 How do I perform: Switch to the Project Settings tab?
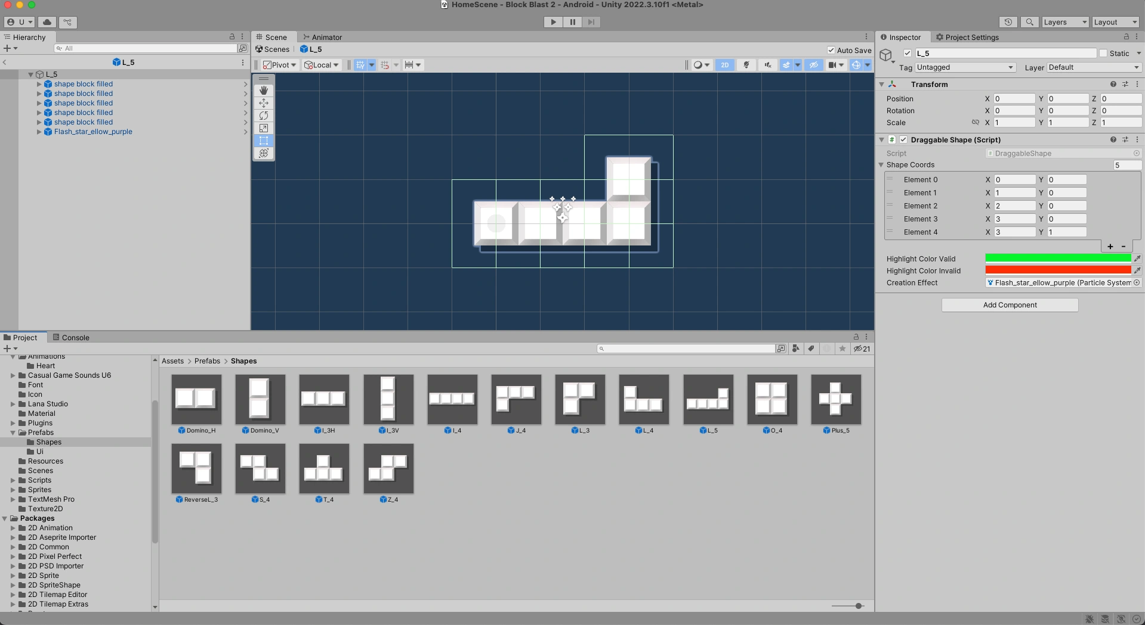[x=967, y=37]
